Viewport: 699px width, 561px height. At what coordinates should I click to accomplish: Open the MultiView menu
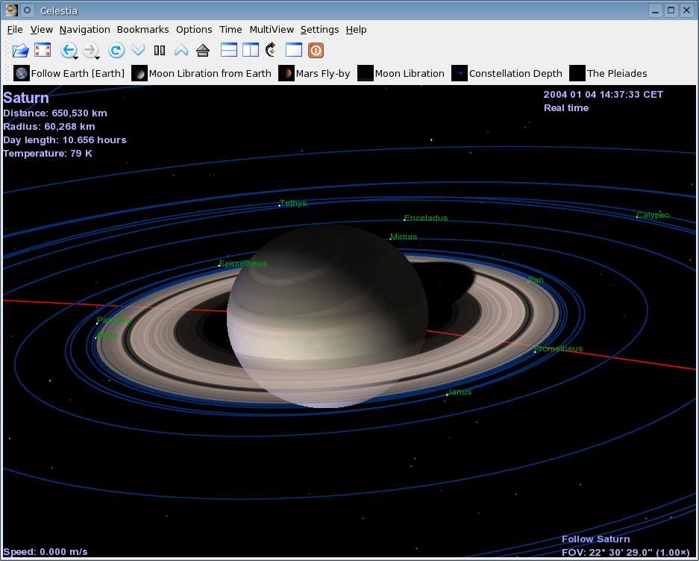point(272,30)
